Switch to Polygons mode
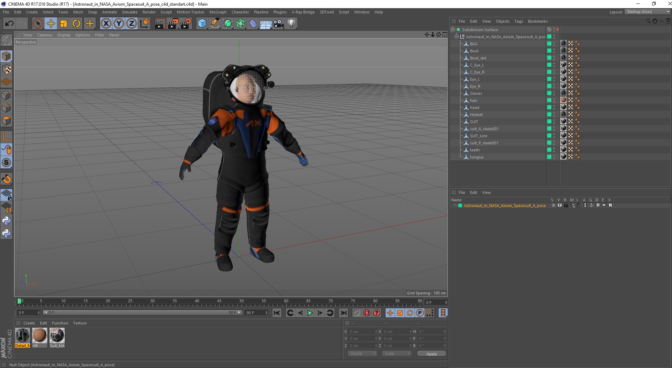Screen dimensions: 672x368 [x=6, y=121]
